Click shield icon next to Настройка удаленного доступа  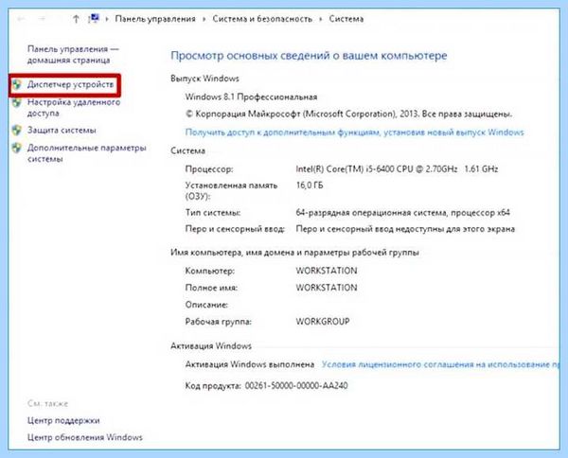(x=17, y=102)
